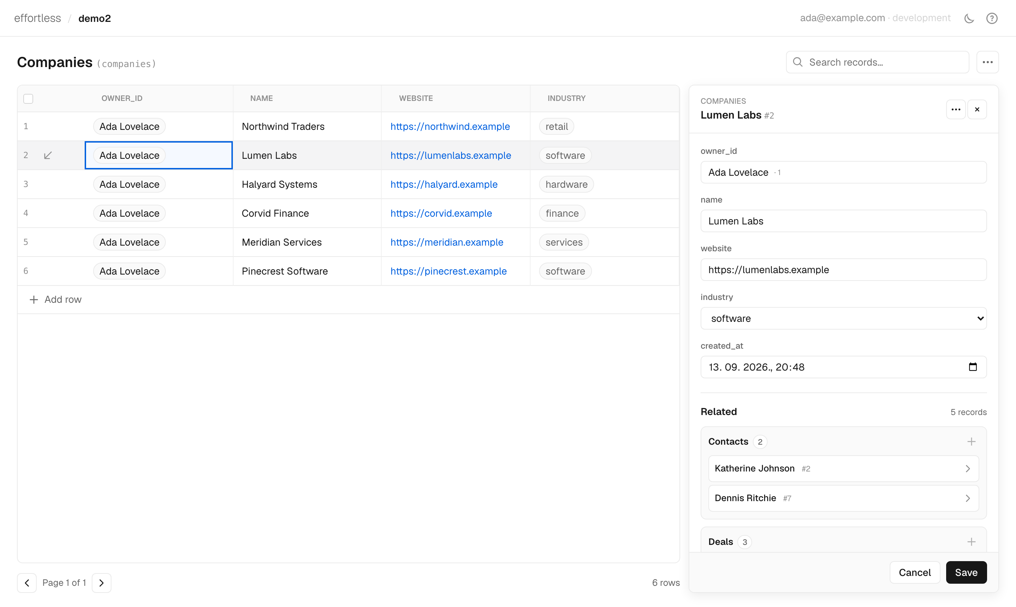Click the finance industry tag
This screenshot has height=607, width=1016.
562,213
